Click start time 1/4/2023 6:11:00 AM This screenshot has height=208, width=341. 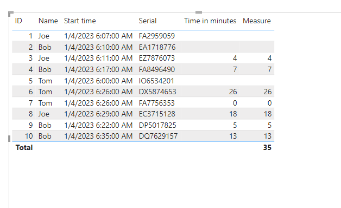pyautogui.click(x=98, y=58)
